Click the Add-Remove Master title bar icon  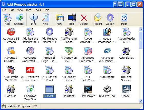(4, 4)
